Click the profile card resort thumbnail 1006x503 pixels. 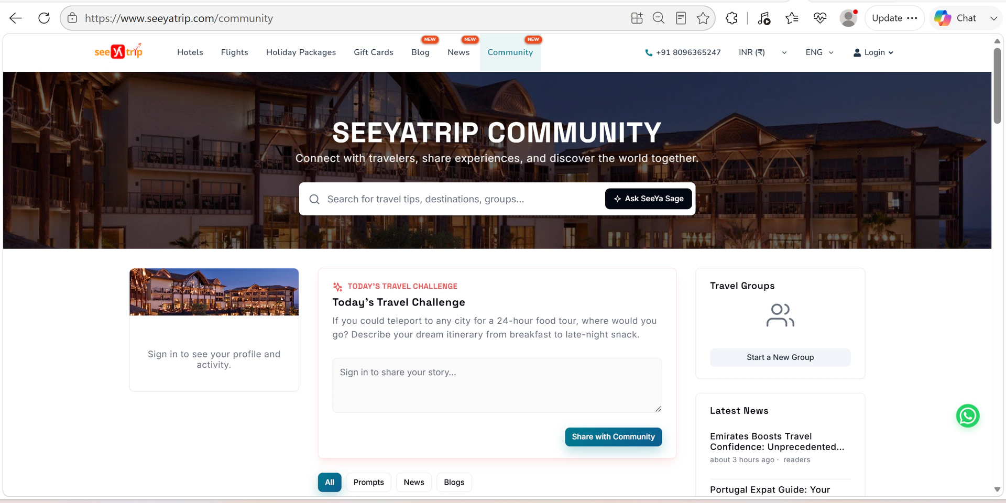coord(214,292)
